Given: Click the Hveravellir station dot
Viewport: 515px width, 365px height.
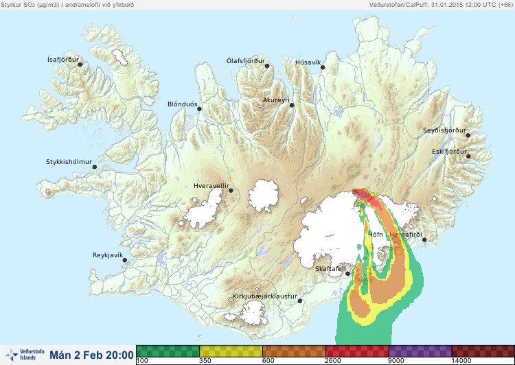Looking at the screenshot, I should (231, 190).
